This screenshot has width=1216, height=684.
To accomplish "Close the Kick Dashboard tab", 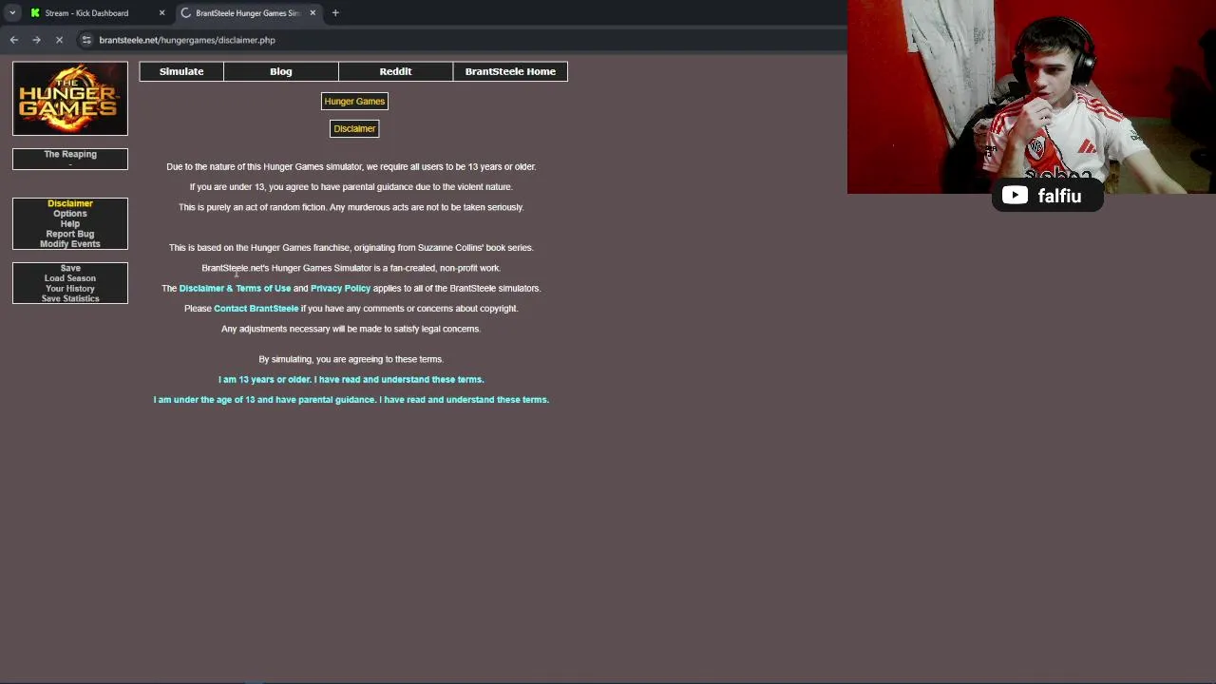I will click(x=161, y=13).
